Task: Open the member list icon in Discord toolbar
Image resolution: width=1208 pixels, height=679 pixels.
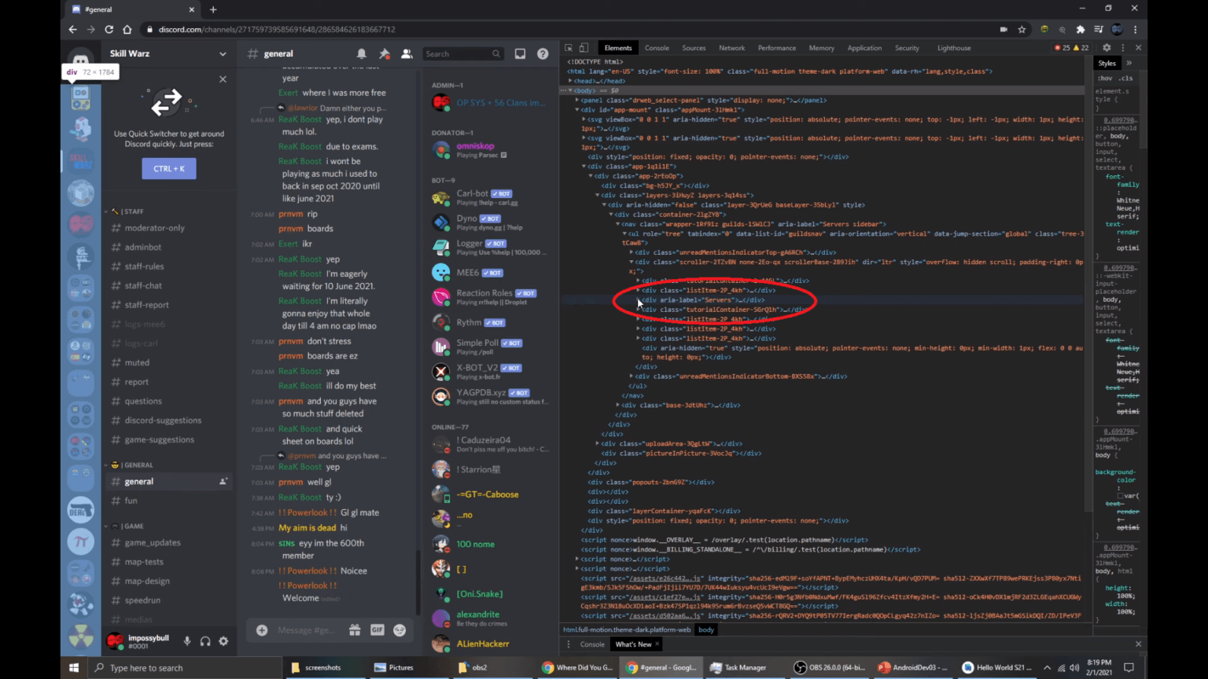Action: (407, 53)
